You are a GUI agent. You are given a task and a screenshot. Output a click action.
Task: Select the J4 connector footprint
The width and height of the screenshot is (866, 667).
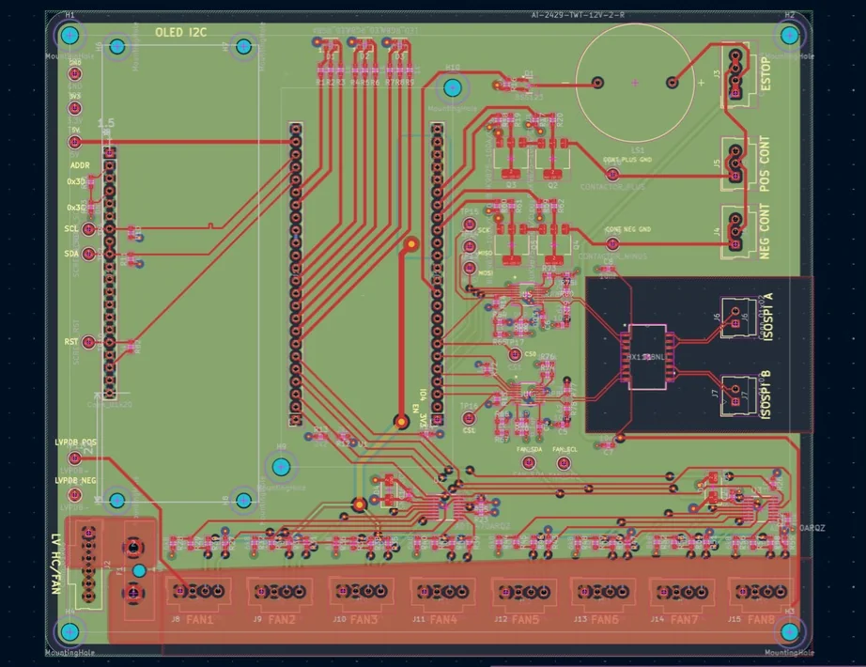(738, 231)
